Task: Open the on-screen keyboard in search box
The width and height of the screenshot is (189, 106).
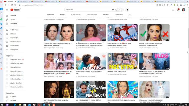Action: click(x=113, y=10)
